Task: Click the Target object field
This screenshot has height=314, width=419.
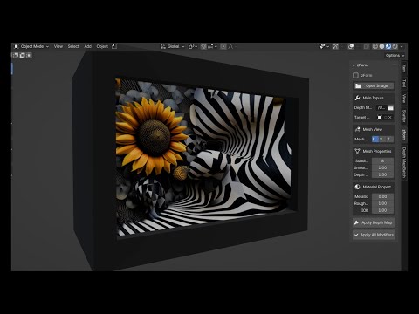Action: tap(385, 118)
